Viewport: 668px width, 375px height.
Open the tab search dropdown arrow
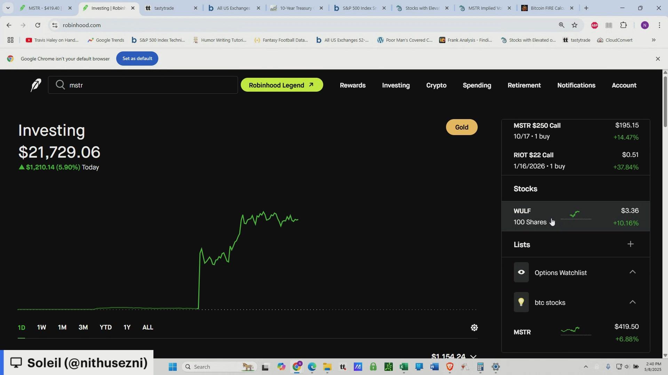coord(8,8)
